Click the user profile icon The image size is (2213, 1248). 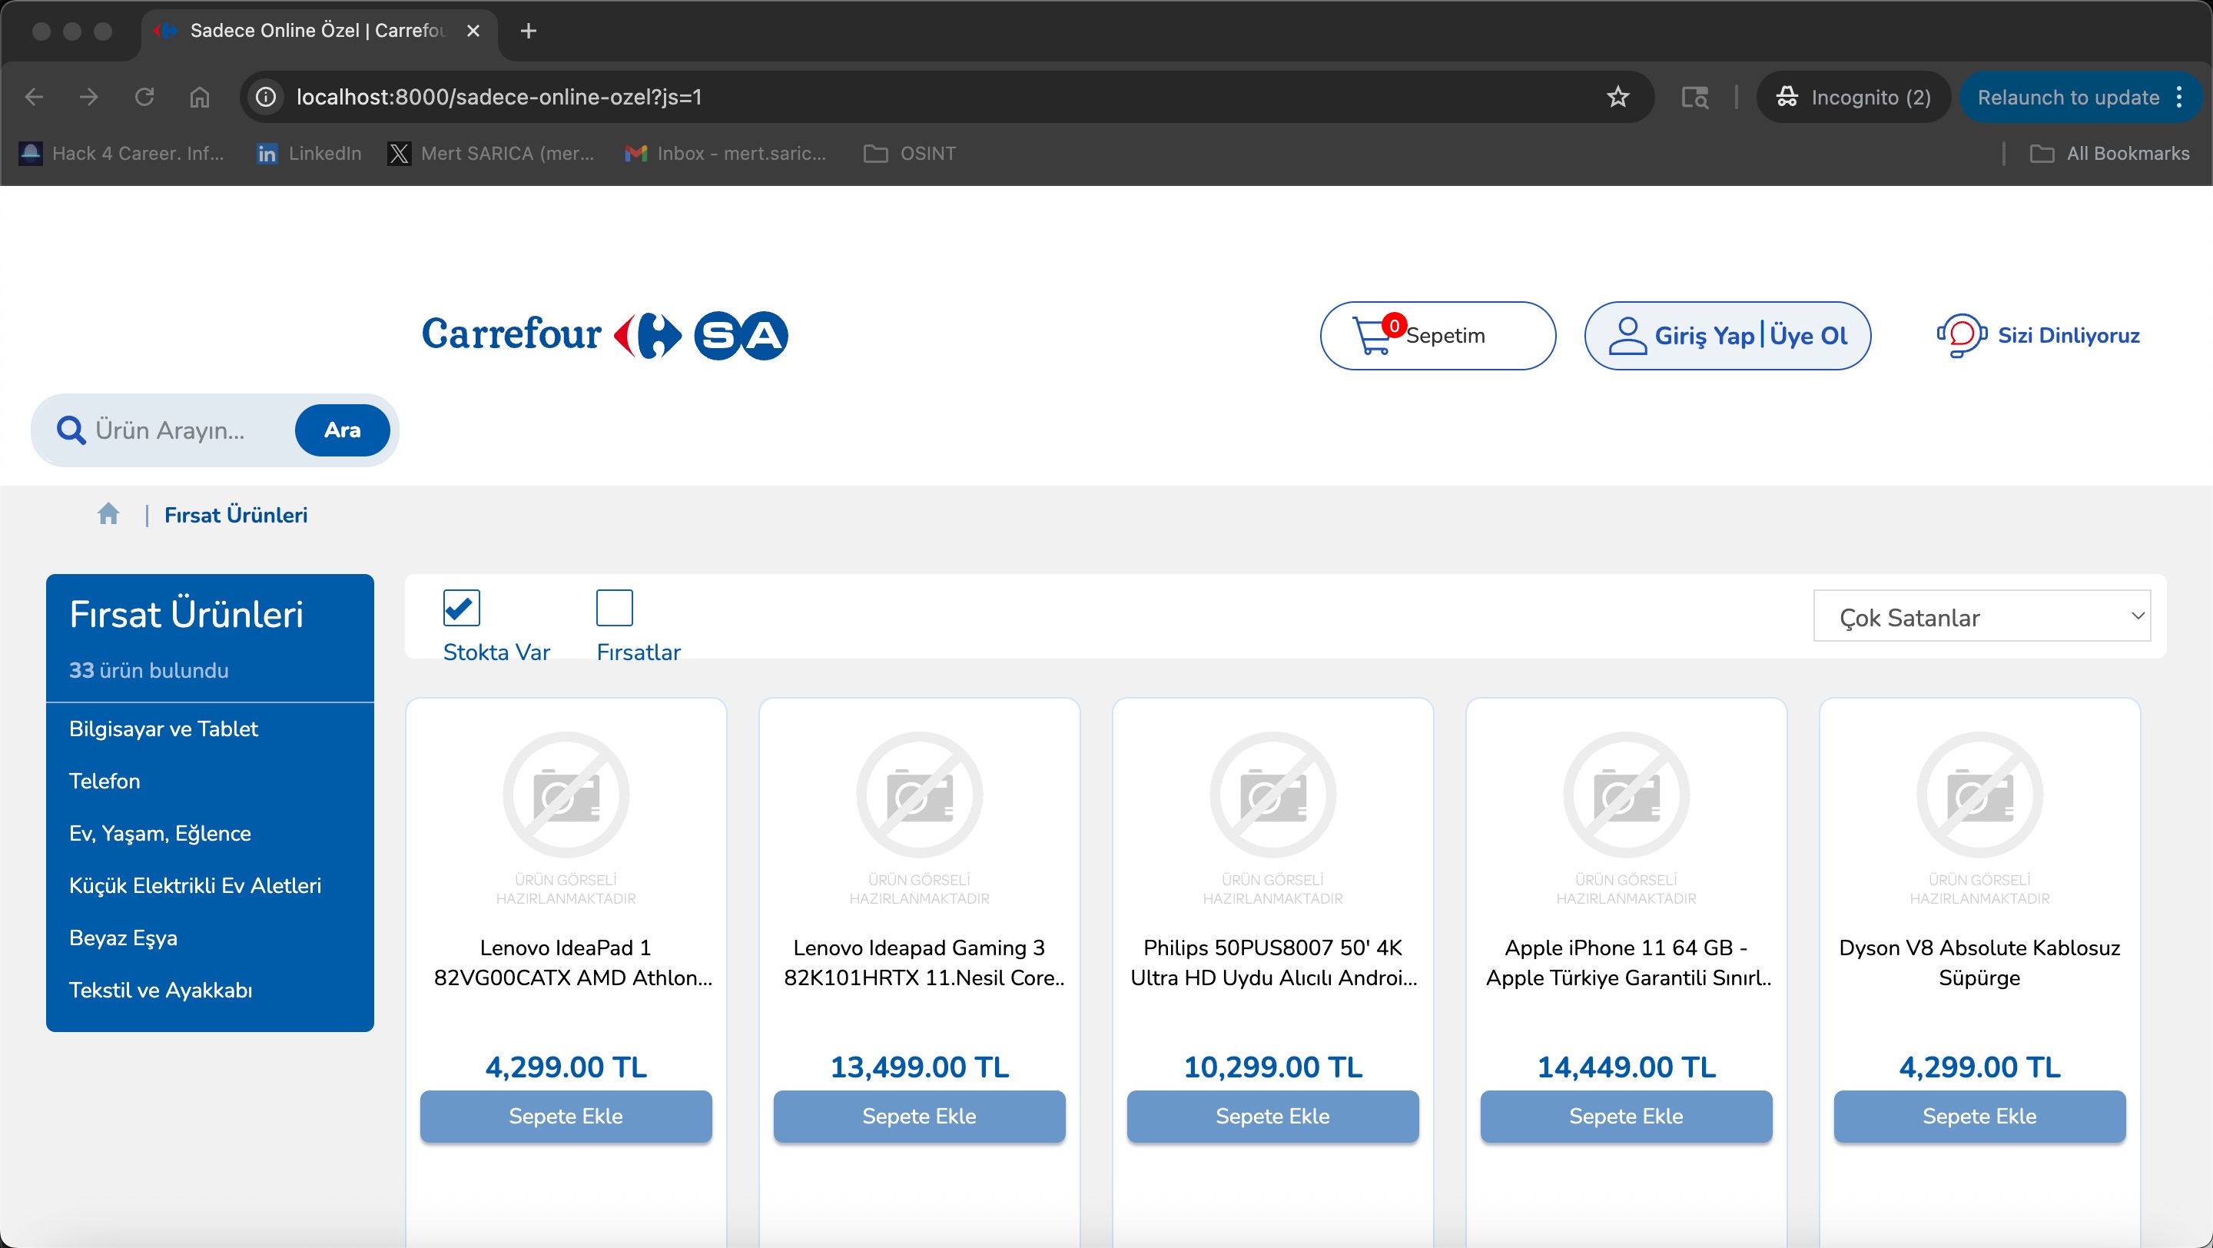(1627, 336)
